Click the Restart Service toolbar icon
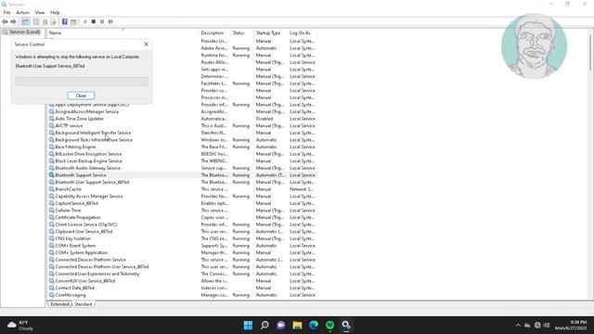 (110, 22)
